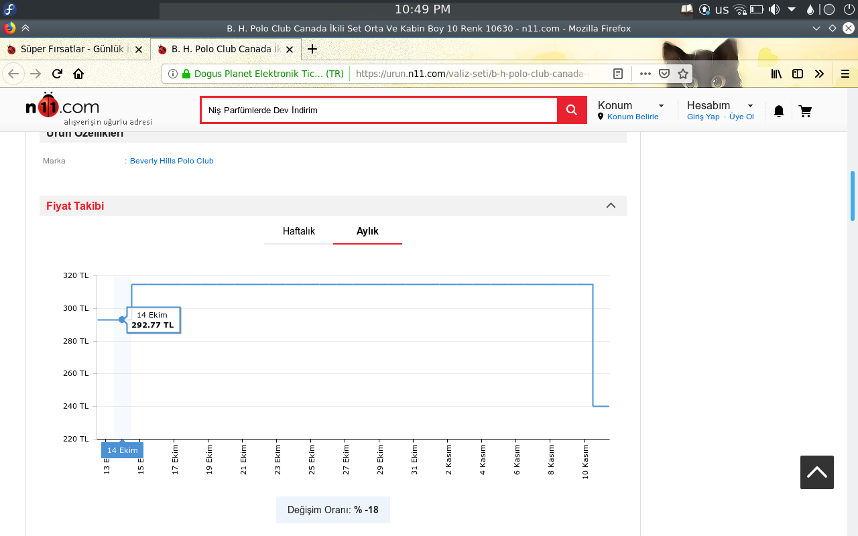Show sidebars icon in Firefox toolbar
This screenshot has height=536, width=858.
798,74
